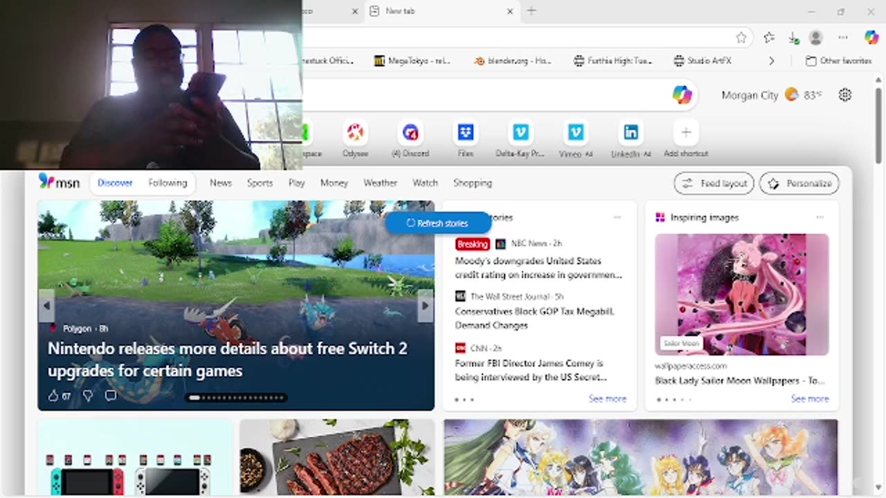Go to next story in carousel
The image size is (886, 498).
click(x=426, y=305)
